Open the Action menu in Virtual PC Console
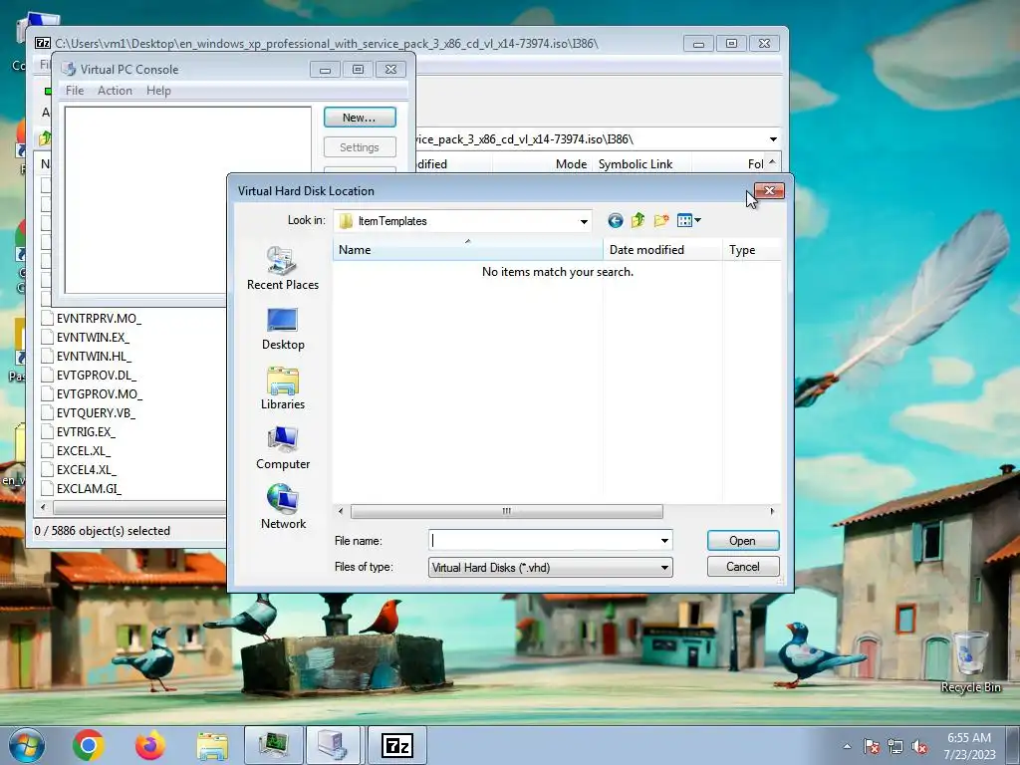 click(x=115, y=91)
